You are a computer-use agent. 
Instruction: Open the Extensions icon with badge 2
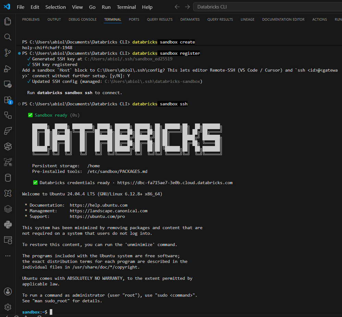point(8,100)
